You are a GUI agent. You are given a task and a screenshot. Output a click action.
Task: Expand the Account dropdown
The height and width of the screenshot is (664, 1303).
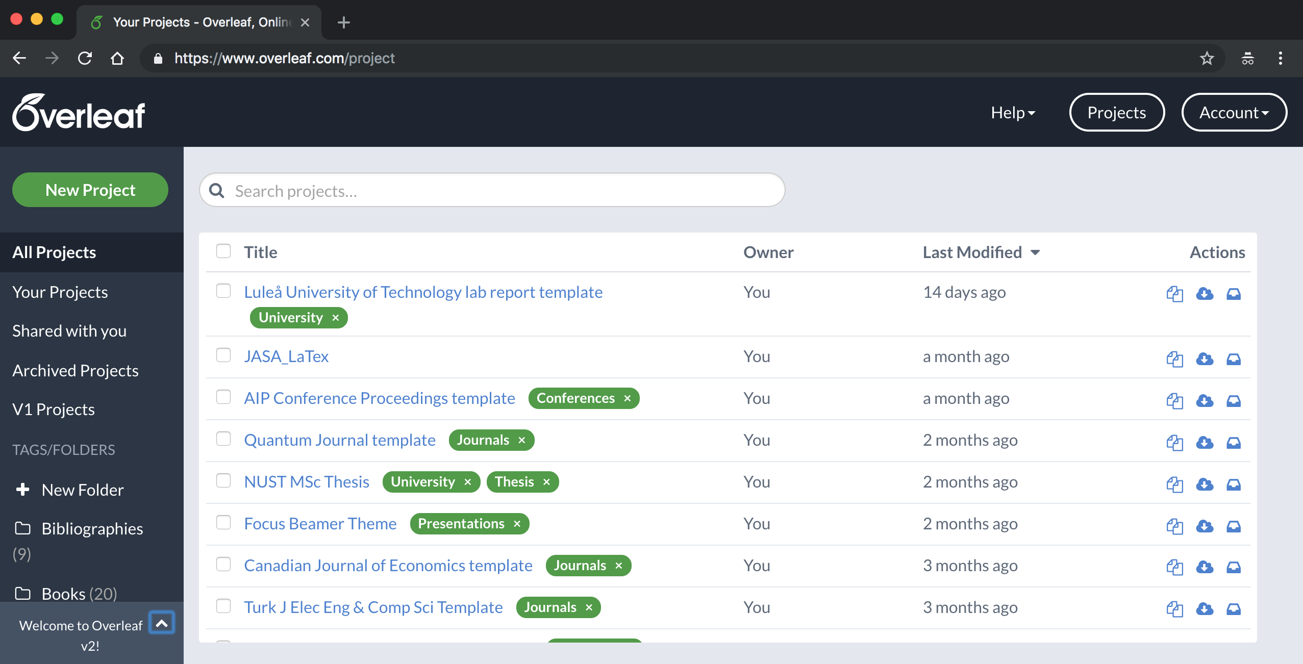tap(1234, 113)
